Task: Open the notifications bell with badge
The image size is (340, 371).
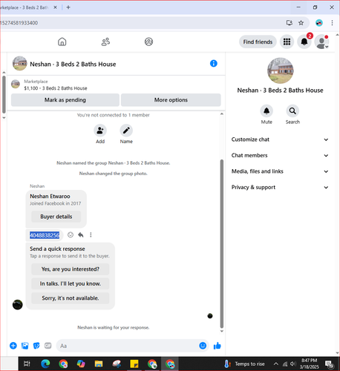Action: 304,42
